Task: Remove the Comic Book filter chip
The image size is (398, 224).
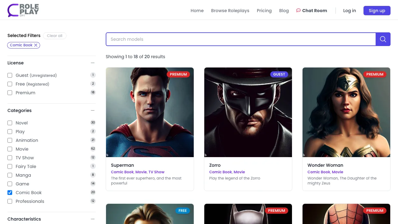Action: (x=36, y=45)
